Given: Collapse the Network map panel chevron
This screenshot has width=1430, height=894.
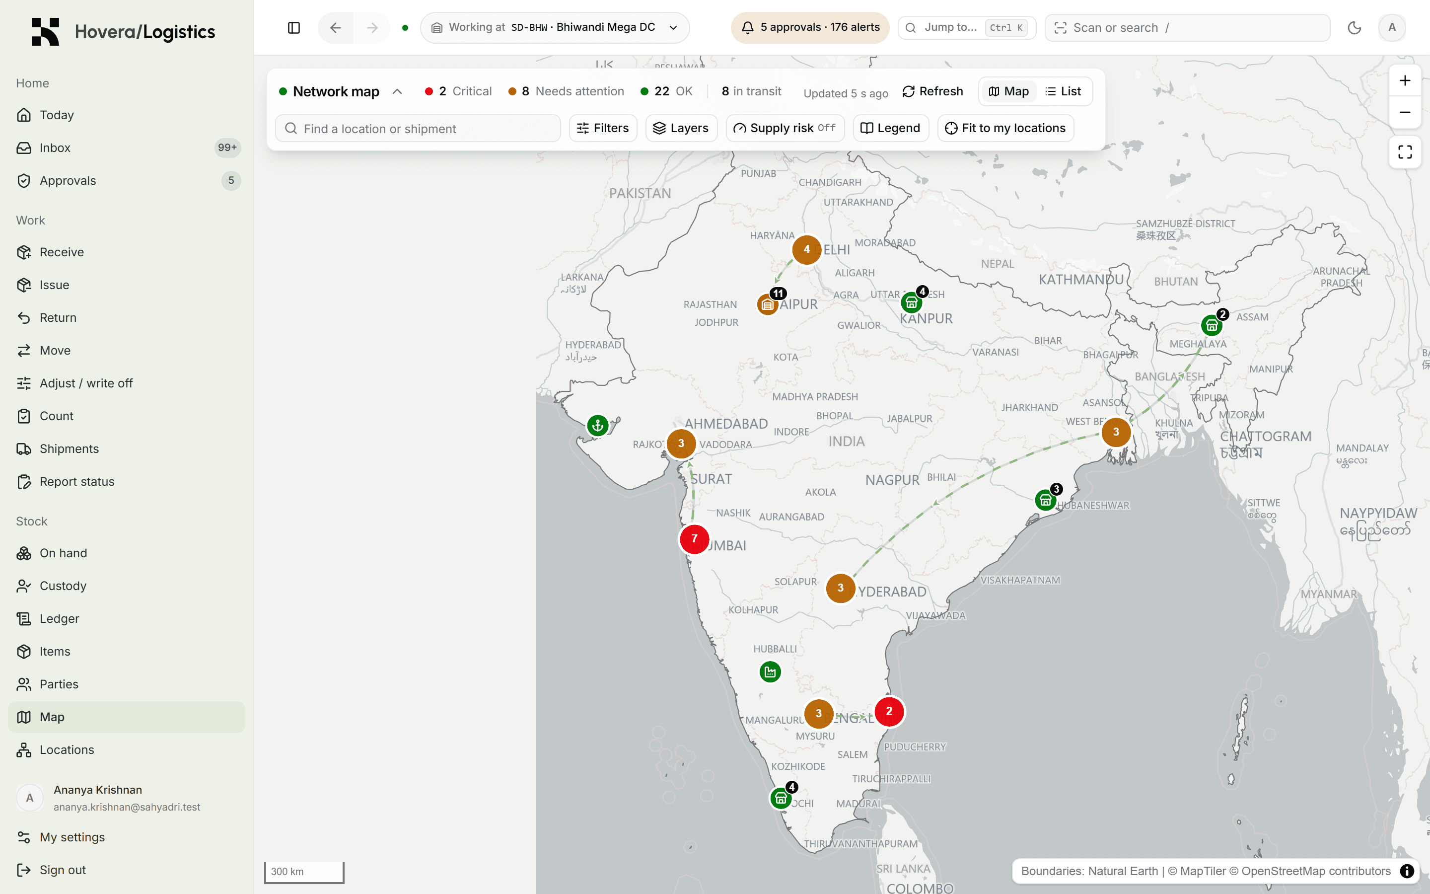Looking at the screenshot, I should pyautogui.click(x=397, y=92).
